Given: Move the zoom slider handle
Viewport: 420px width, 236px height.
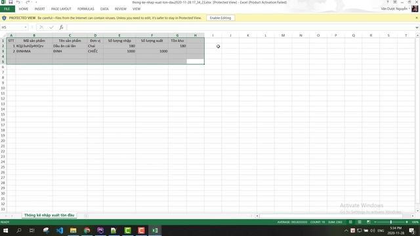Looking at the screenshot, I should pyautogui.click(x=391, y=222).
